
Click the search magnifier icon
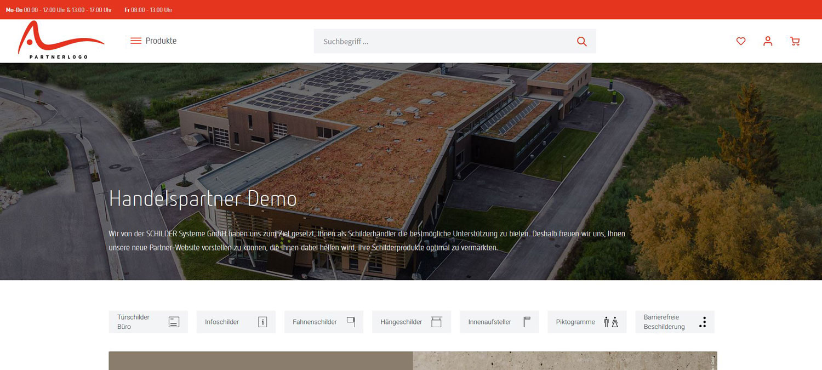pos(582,41)
